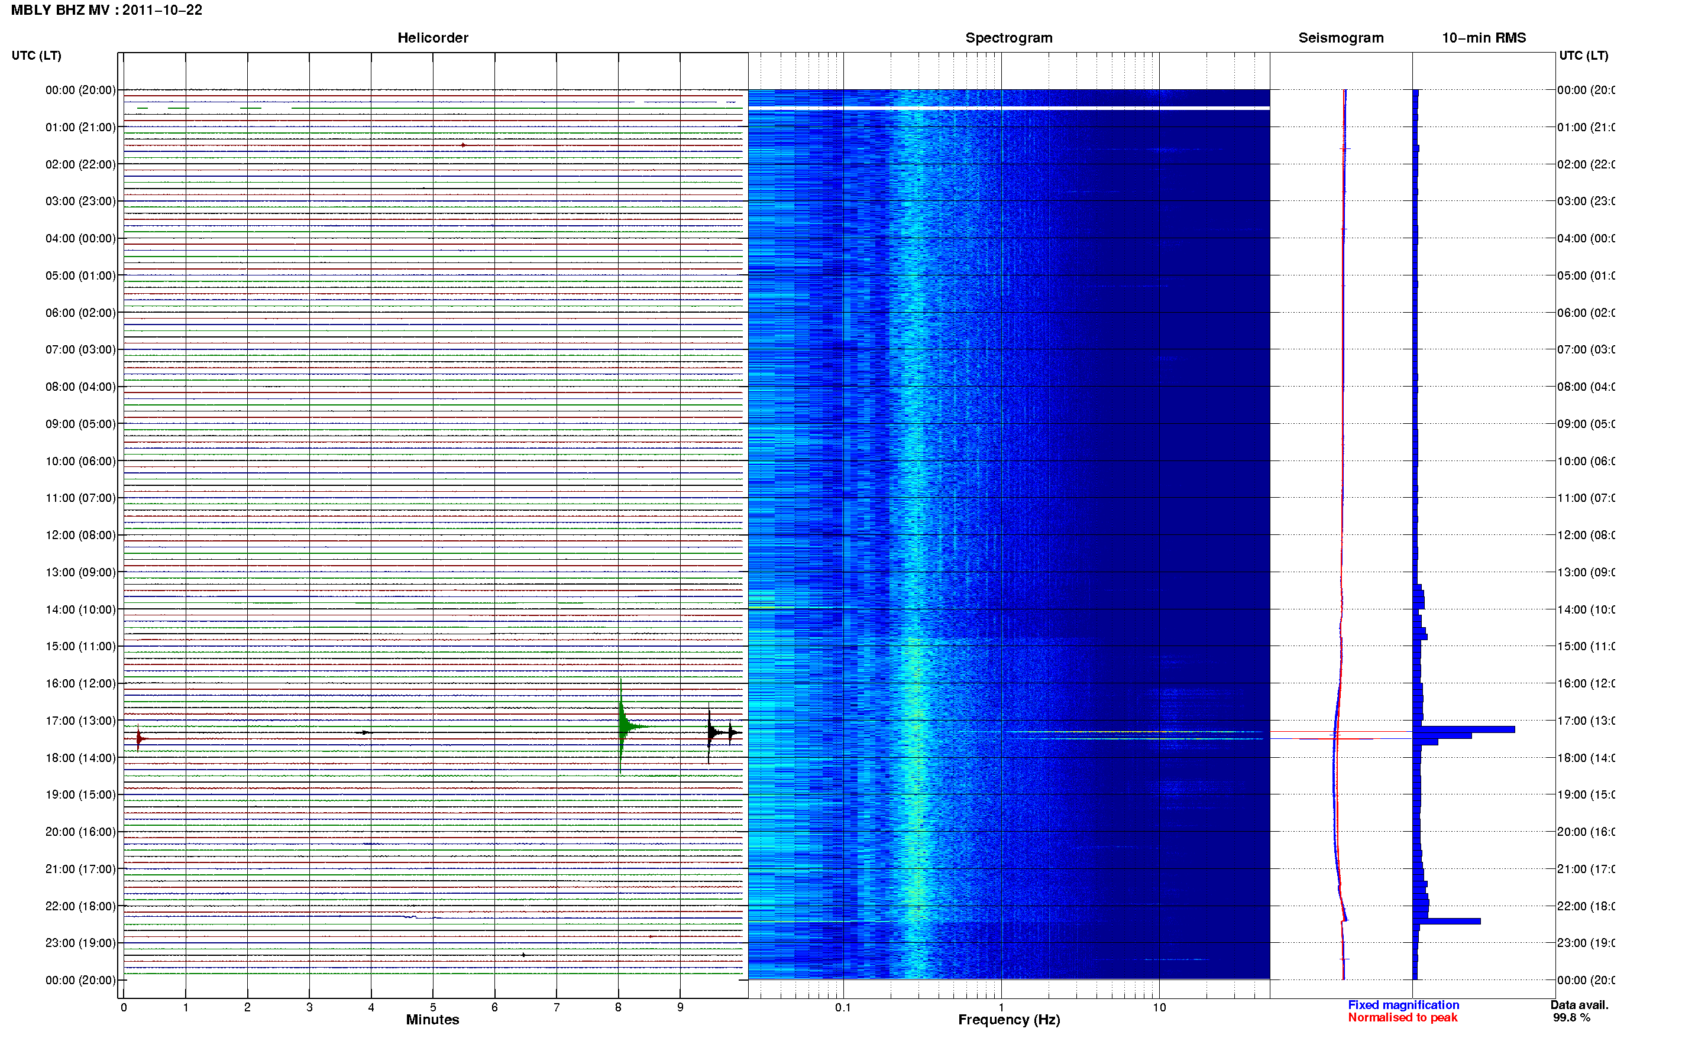The height and width of the screenshot is (1051, 1682).
Task: Click the 'Frequency (Hz)' x-axis label
Action: 1009,1020
